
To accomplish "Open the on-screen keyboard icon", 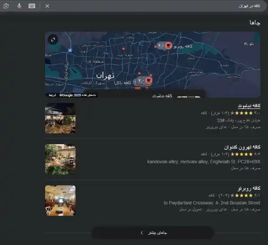I will (32, 6).
